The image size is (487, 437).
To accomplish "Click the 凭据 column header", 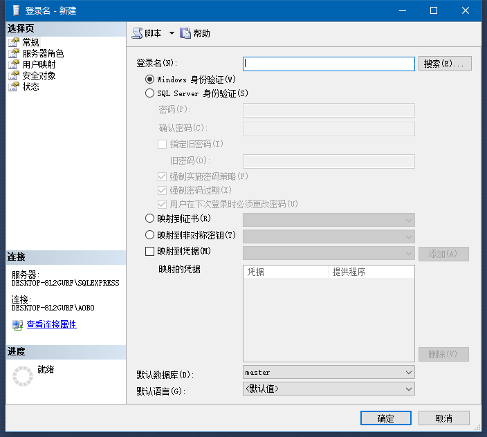I will [x=286, y=272].
